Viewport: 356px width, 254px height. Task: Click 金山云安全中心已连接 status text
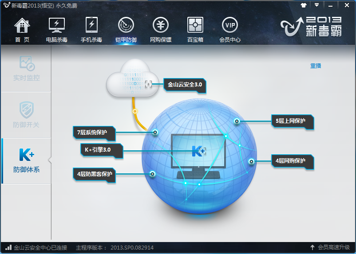(40, 247)
